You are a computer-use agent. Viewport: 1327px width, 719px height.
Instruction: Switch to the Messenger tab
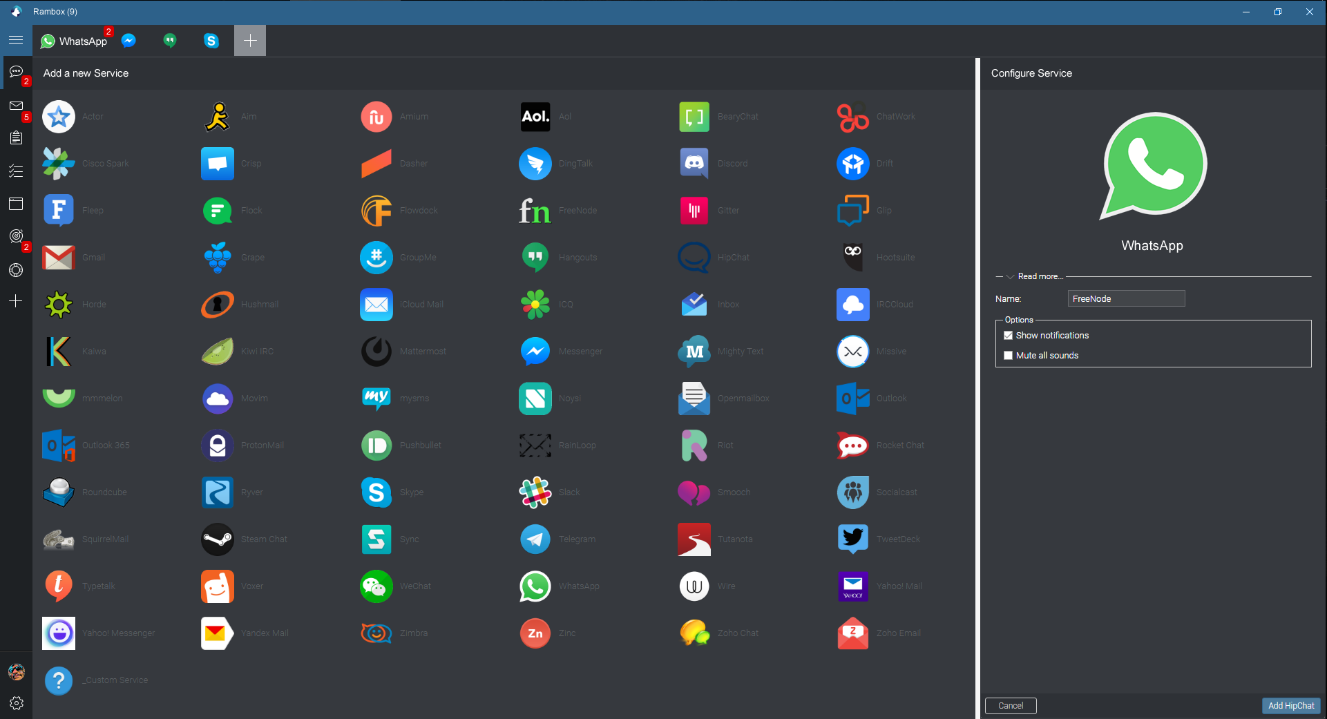click(x=128, y=41)
